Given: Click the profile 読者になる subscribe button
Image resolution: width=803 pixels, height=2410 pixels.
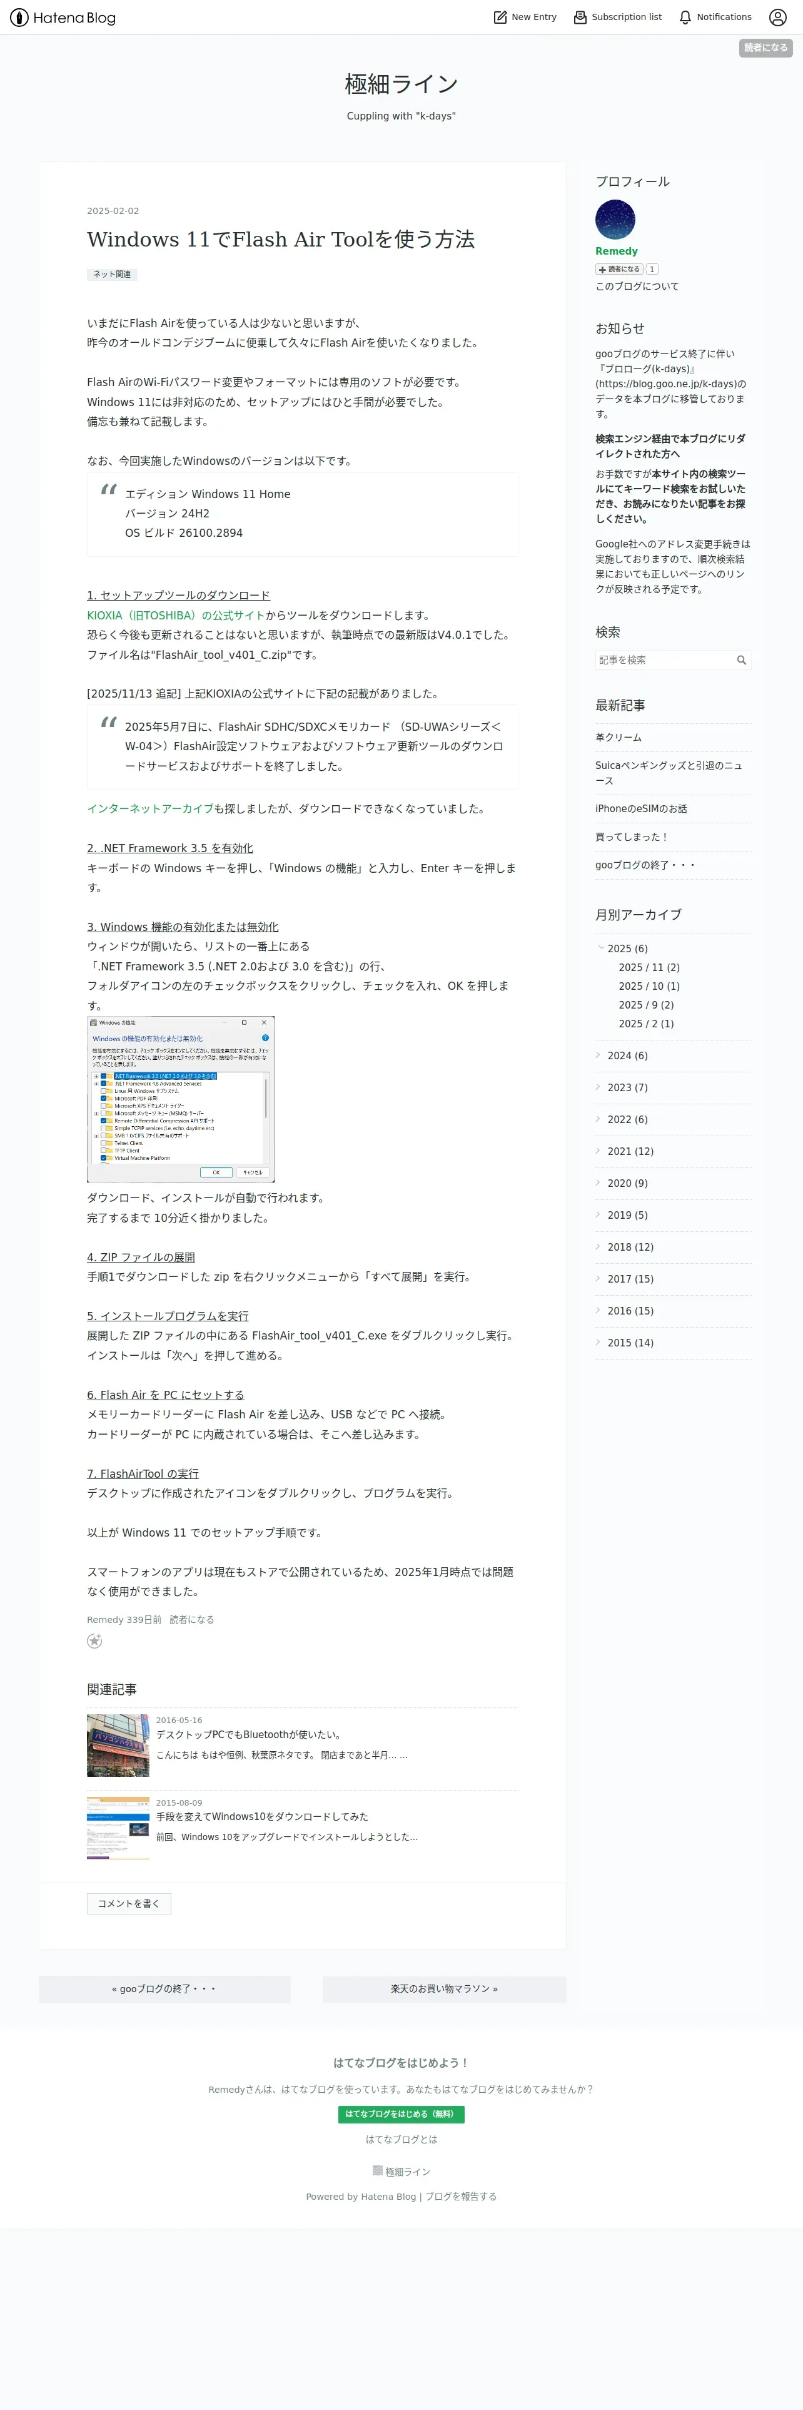Looking at the screenshot, I should point(619,270).
